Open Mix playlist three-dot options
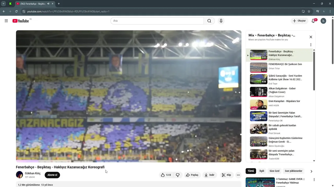 (x=311, y=45)
